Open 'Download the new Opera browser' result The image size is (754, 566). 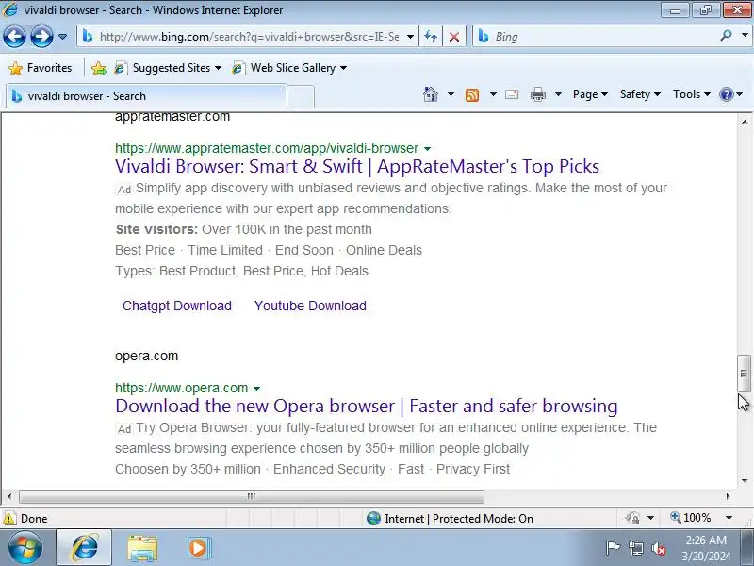pyautogui.click(x=367, y=407)
